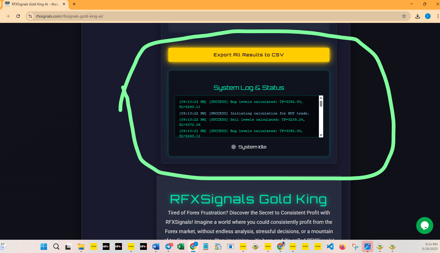This screenshot has height=253, width=440.
Task: Open browser downloads icon
Action: 418,16
